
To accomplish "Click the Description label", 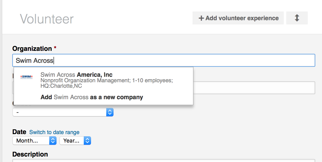I will [x=30, y=154].
